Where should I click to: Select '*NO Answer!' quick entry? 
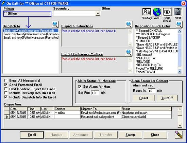click(156, 55)
